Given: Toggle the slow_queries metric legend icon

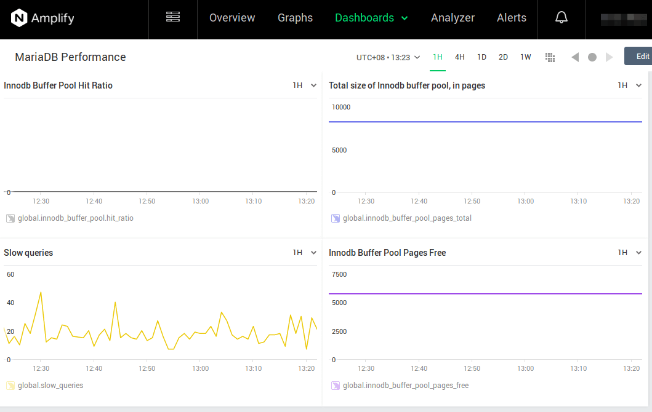Looking at the screenshot, I should click(10, 386).
